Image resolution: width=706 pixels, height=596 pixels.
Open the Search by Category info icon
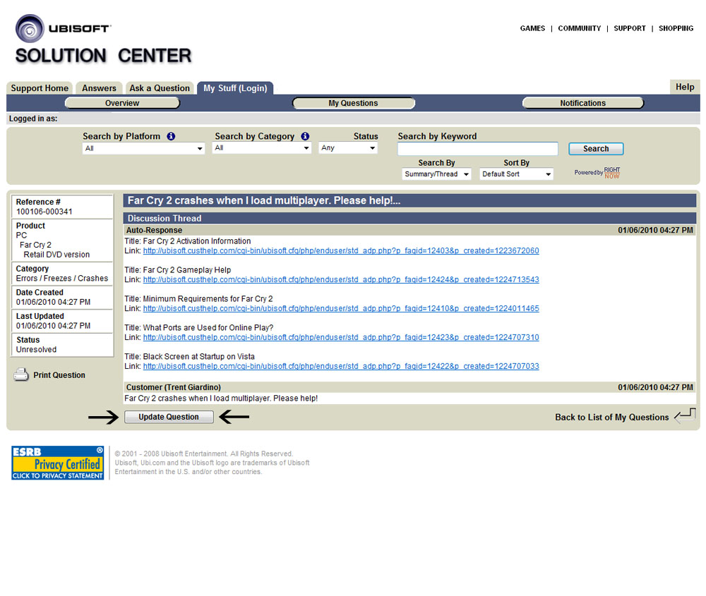tap(305, 136)
